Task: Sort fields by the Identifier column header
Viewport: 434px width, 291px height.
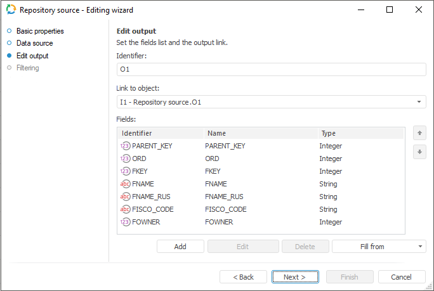Action: tap(160, 134)
